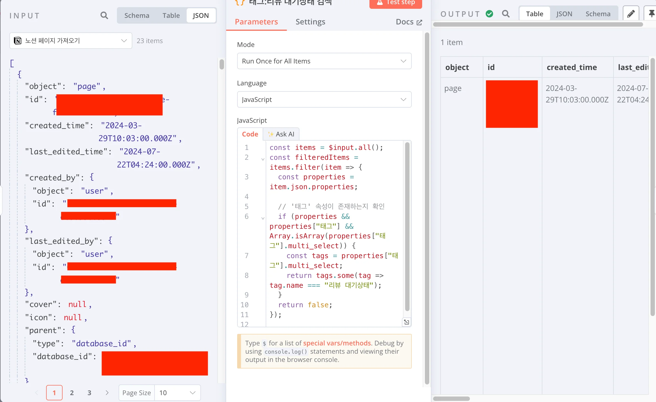656x402 pixels.
Task: Switch input view to Table
Action: 171,16
